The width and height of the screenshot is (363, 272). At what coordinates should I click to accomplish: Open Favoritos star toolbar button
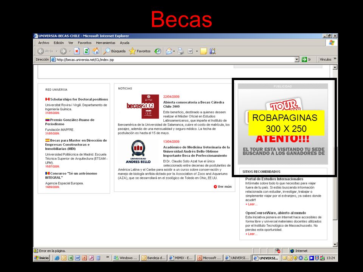140,51
